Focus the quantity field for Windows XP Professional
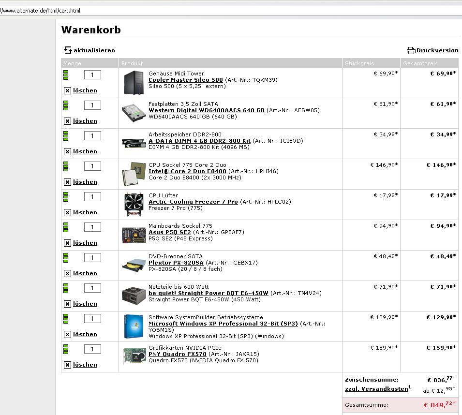 point(92,319)
